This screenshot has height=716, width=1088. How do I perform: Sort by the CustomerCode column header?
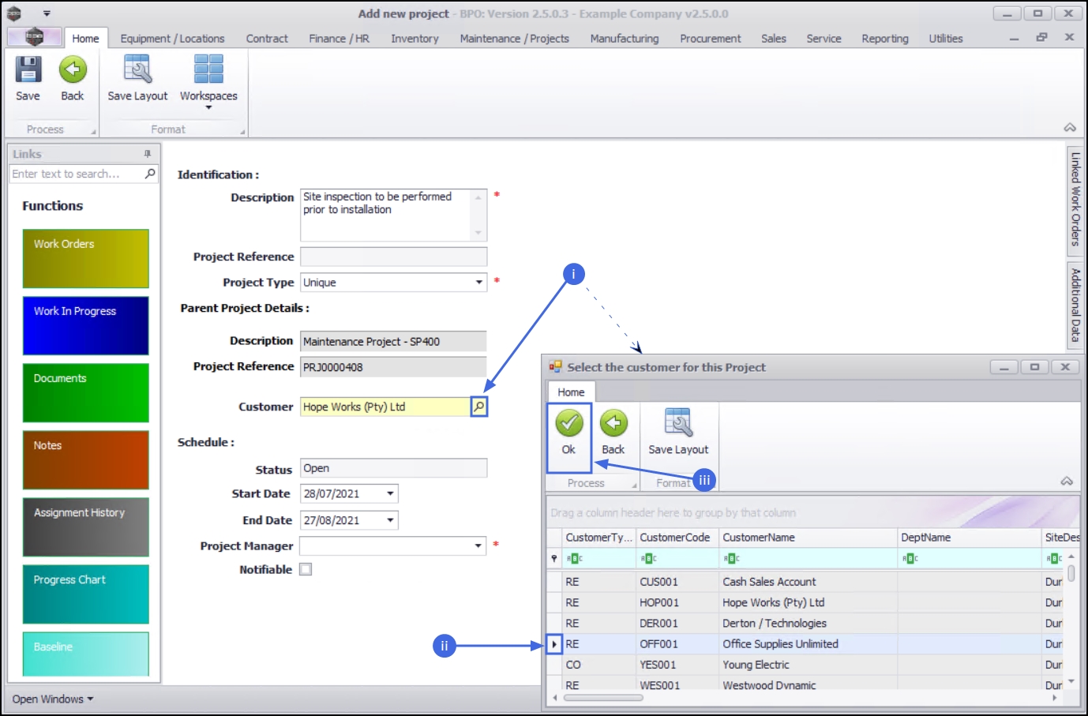(677, 538)
